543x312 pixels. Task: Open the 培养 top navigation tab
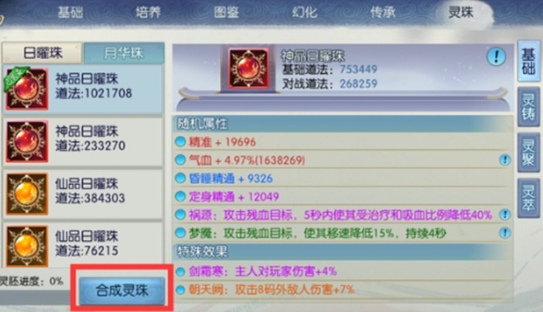coord(148,12)
